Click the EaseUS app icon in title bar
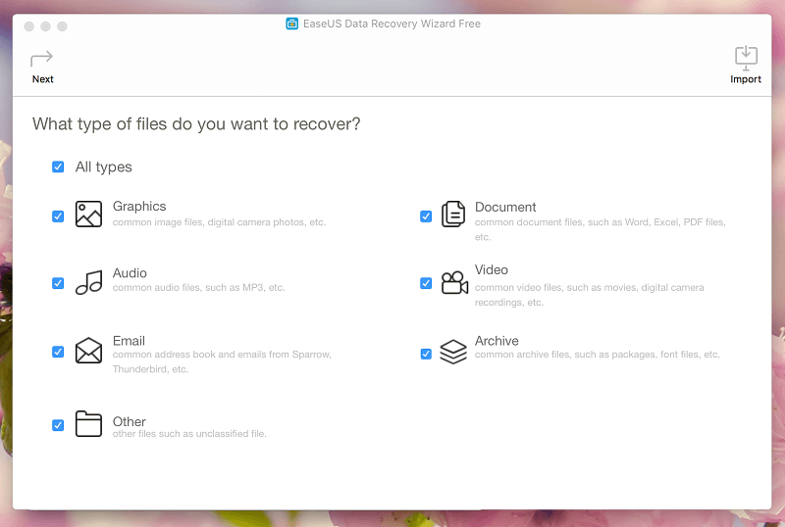785x527 pixels. (x=291, y=24)
